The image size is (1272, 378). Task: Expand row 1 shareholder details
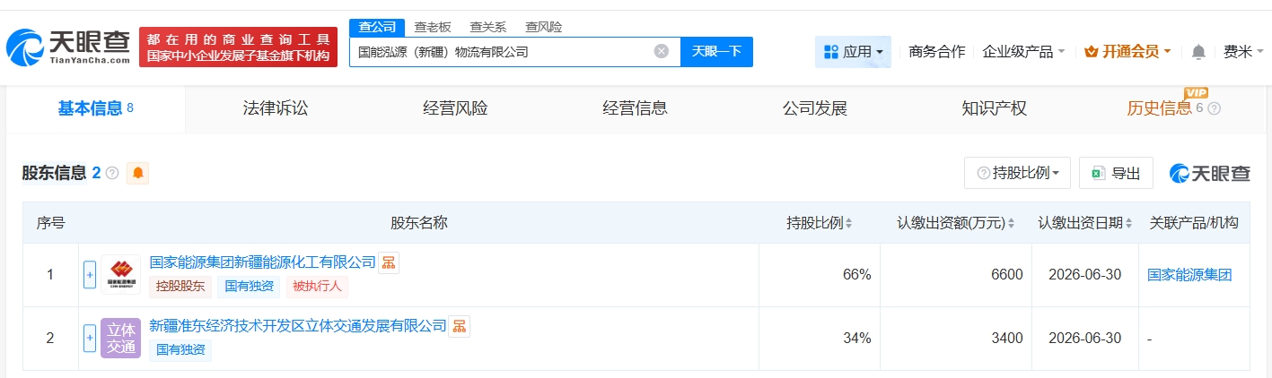pyautogui.click(x=89, y=274)
